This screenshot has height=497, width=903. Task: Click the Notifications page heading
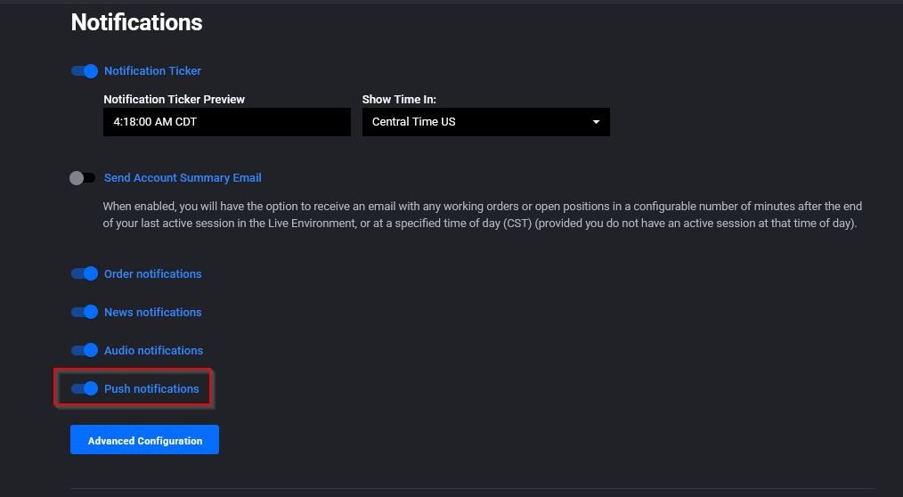coord(136,22)
